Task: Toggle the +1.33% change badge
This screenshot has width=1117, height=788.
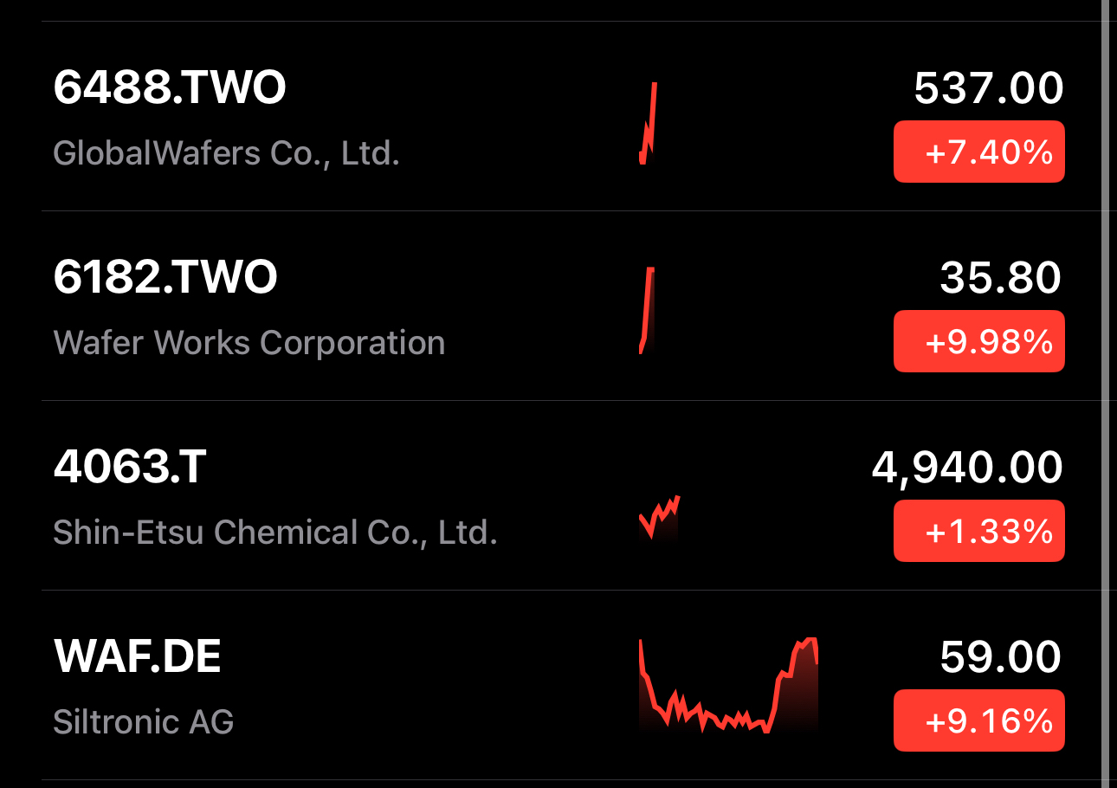Action: (x=978, y=531)
